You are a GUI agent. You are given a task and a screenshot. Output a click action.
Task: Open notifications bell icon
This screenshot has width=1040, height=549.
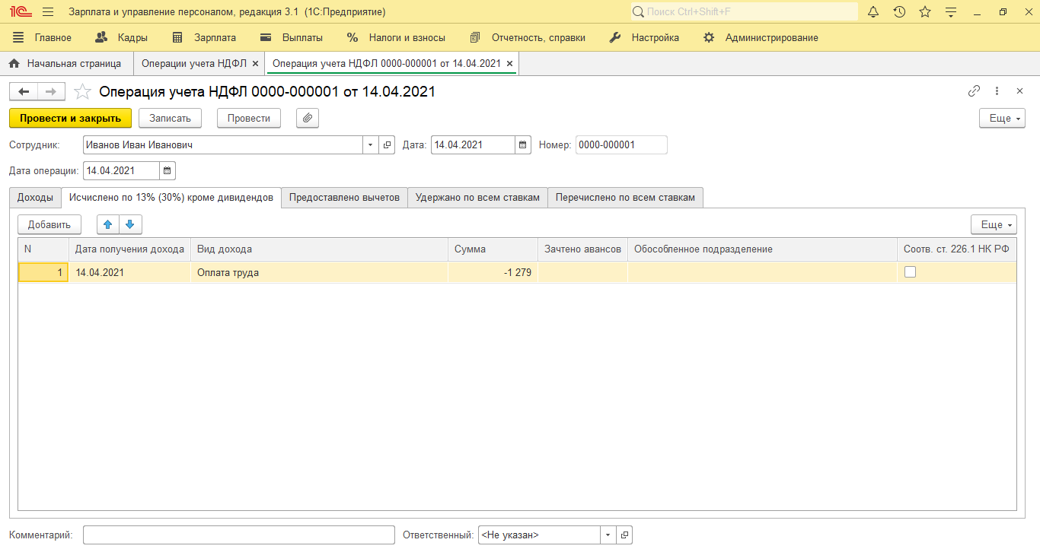pos(873,12)
